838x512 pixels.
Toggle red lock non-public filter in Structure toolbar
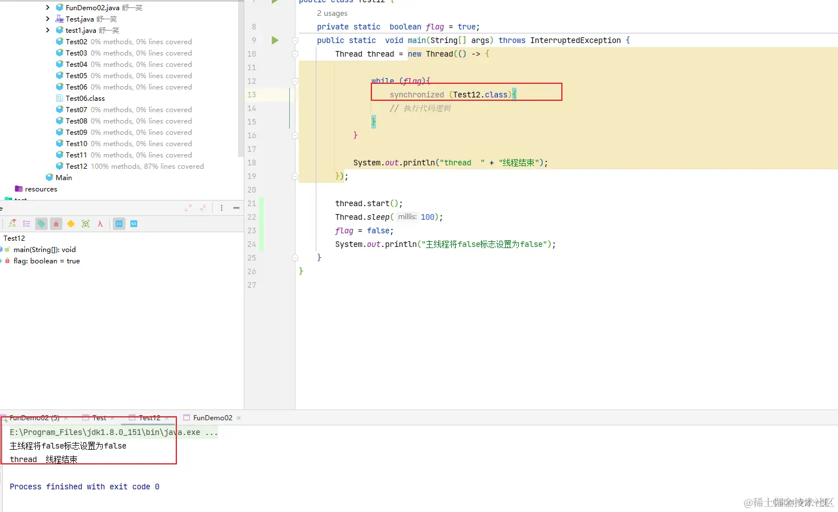(x=56, y=224)
